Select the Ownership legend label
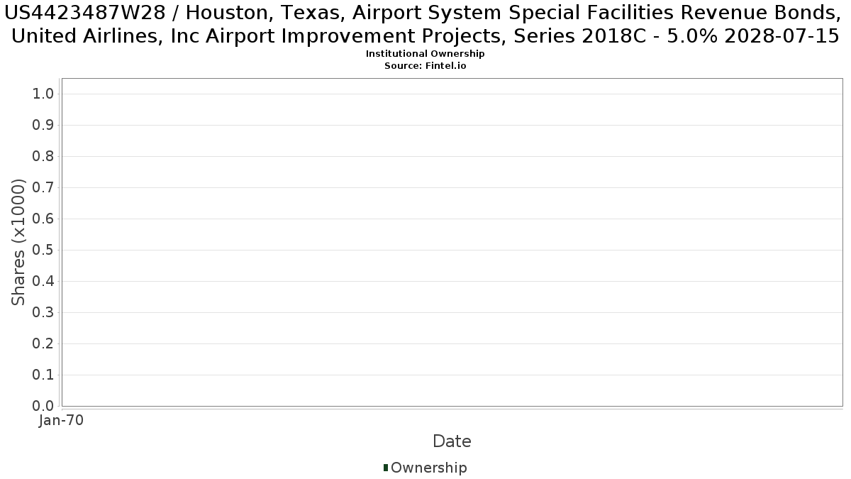 (x=429, y=468)
